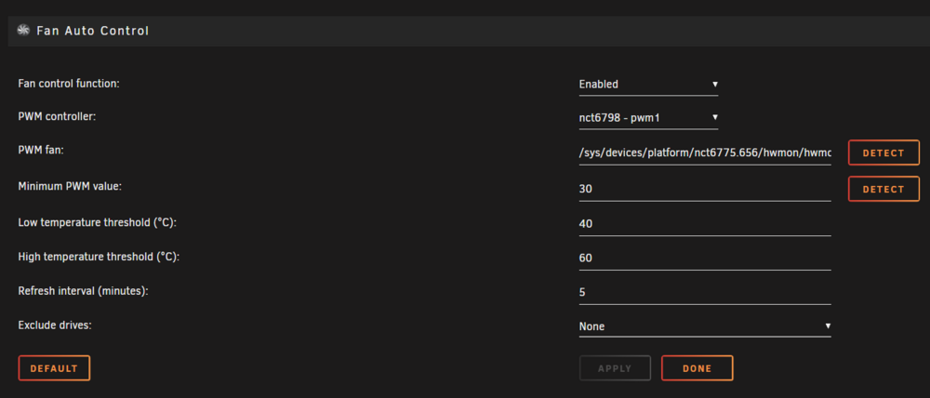Click the 'Fan control function:' label

(x=69, y=84)
